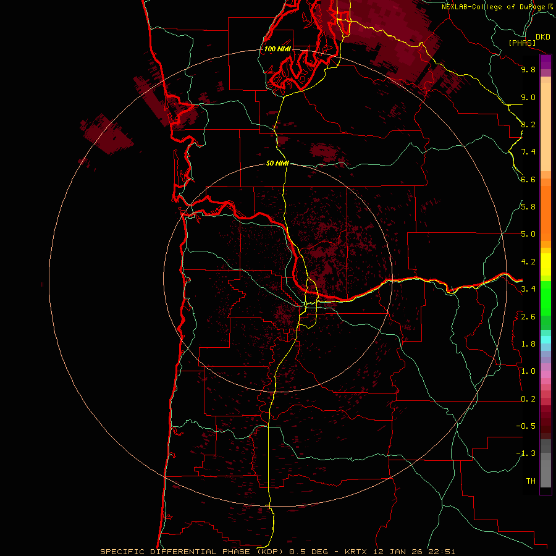Viewport: 556px width, 556px height.
Task: Click the 1.8 scale value
Action: 528,344
